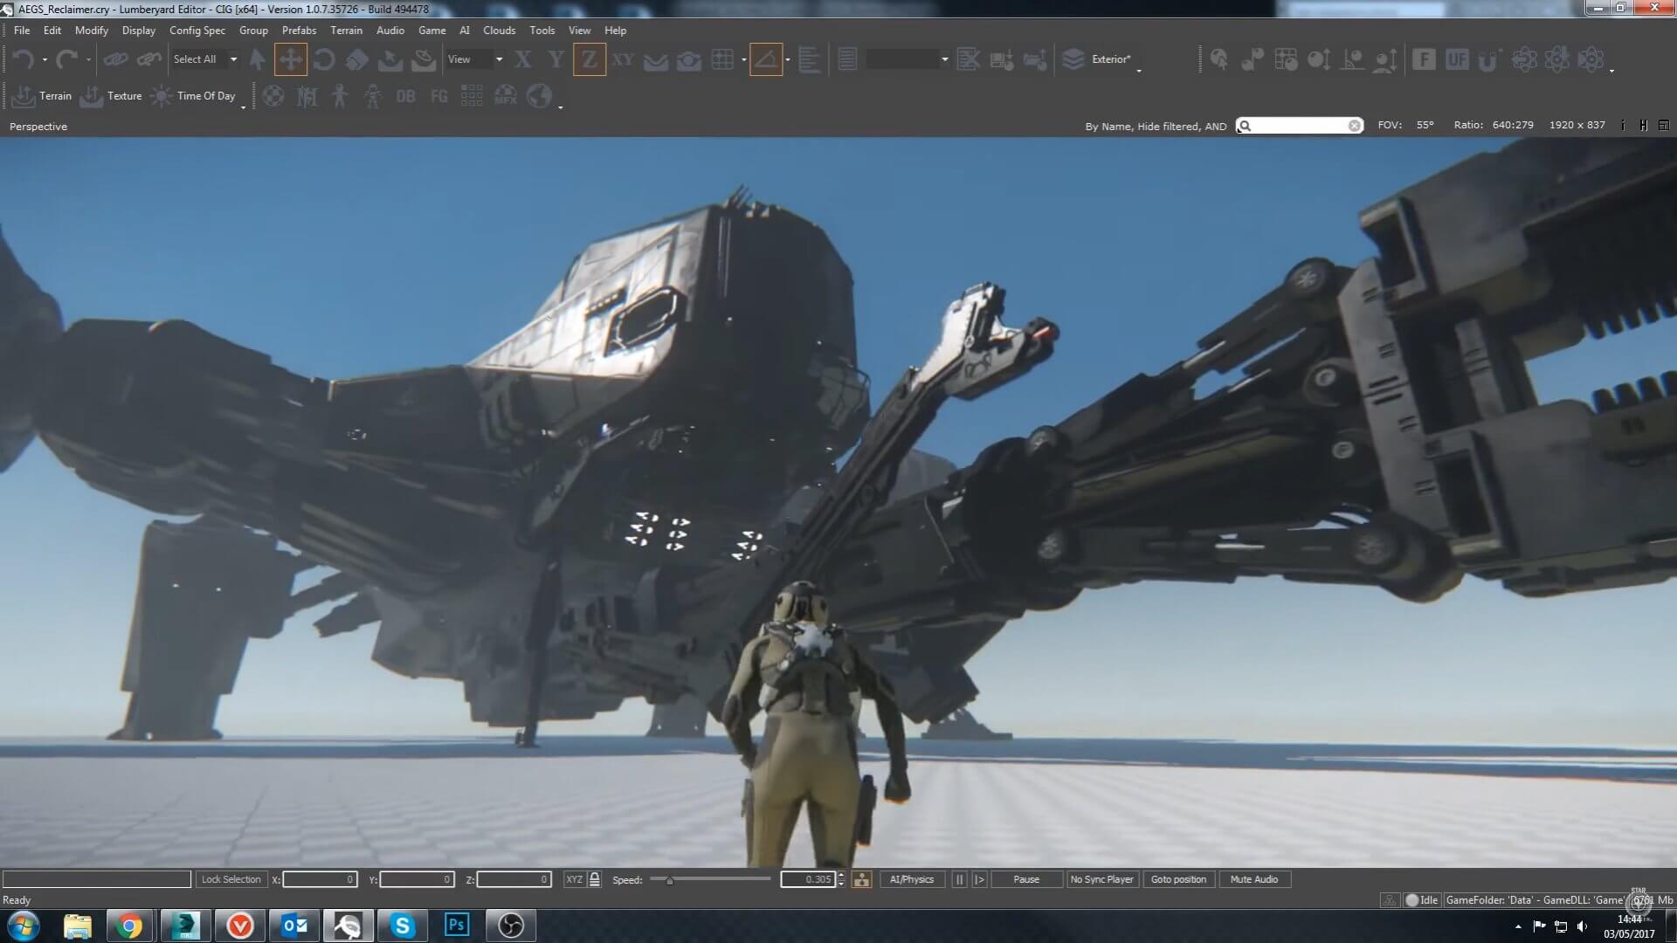Click Mute Audio button
Screen dimensions: 1677x943
coord(1254,879)
